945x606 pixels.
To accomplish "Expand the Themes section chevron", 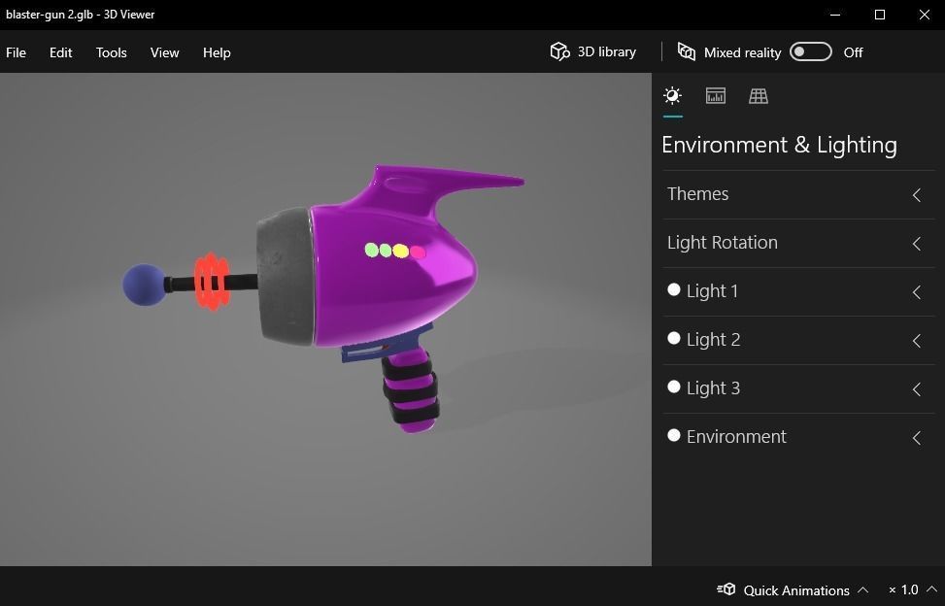I will (917, 194).
